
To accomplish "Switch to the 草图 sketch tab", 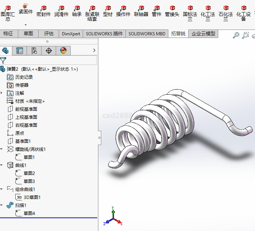I will pyautogui.click(x=28, y=34).
